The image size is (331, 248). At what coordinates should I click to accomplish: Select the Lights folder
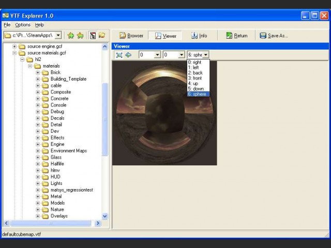point(56,183)
